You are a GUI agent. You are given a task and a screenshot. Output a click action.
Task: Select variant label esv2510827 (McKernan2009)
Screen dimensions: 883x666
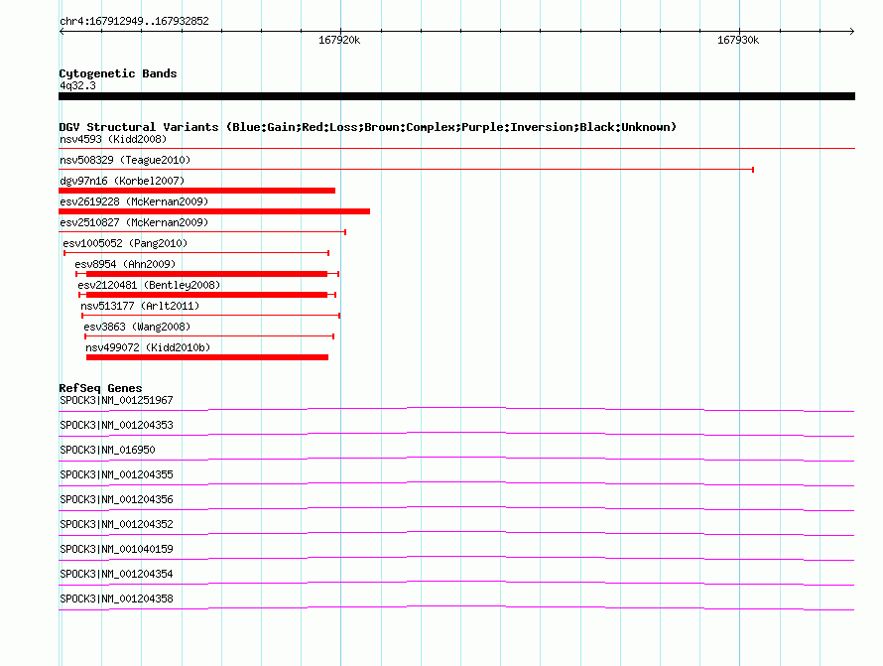point(134,222)
